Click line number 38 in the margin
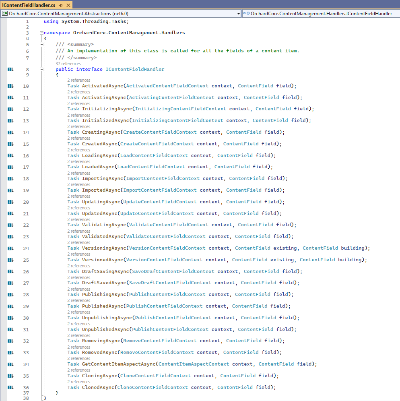Viewport: 400px width, 401px height. click(x=26, y=398)
